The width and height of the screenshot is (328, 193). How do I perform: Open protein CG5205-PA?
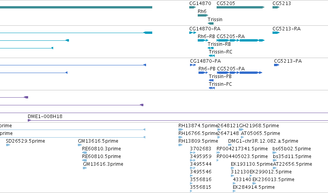pyautogui.click(x=231, y=69)
